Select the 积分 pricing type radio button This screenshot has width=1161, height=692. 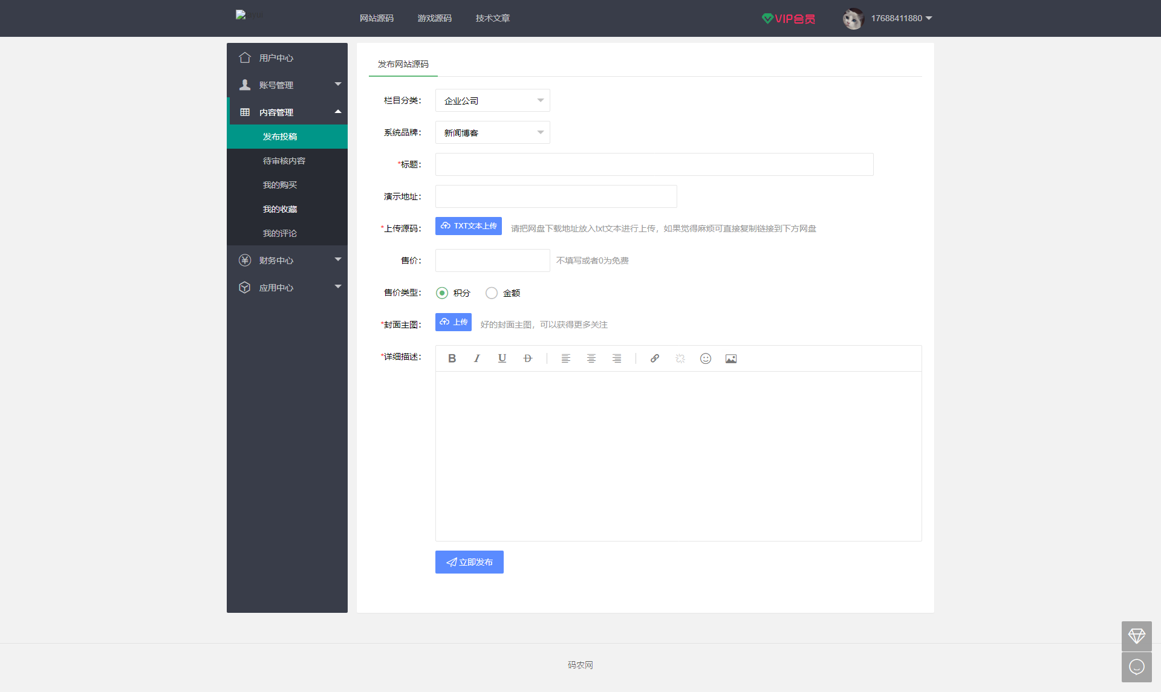pos(442,293)
